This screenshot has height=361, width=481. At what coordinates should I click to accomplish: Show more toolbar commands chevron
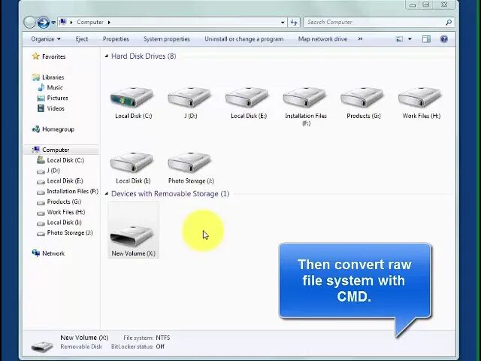click(x=360, y=39)
